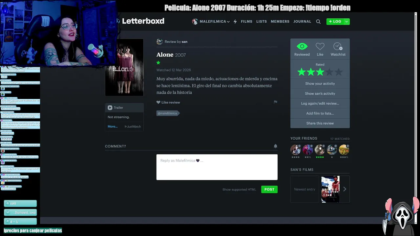The image size is (420, 236).
Task: Open More streaming options link
Action: point(113,127)
